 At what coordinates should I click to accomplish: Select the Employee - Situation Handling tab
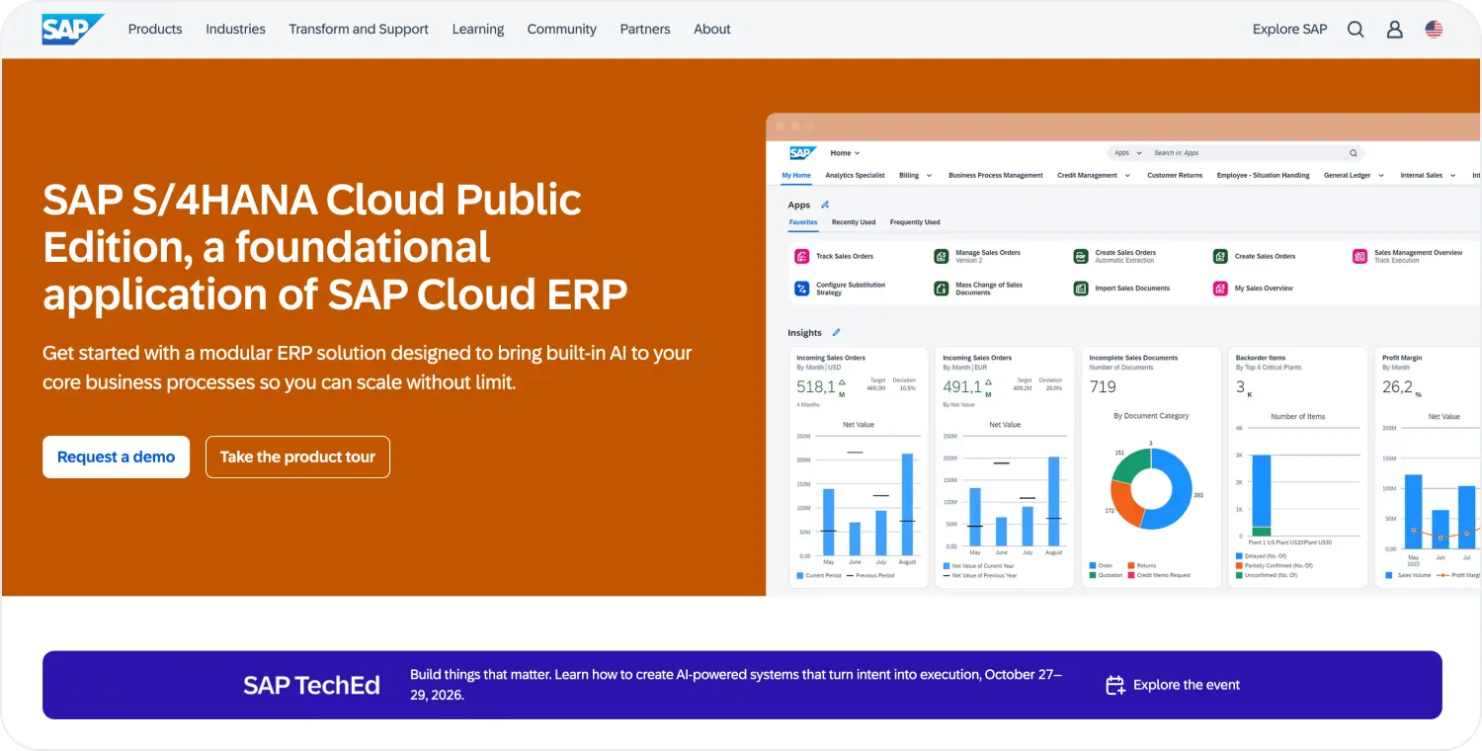point(1263,176)
